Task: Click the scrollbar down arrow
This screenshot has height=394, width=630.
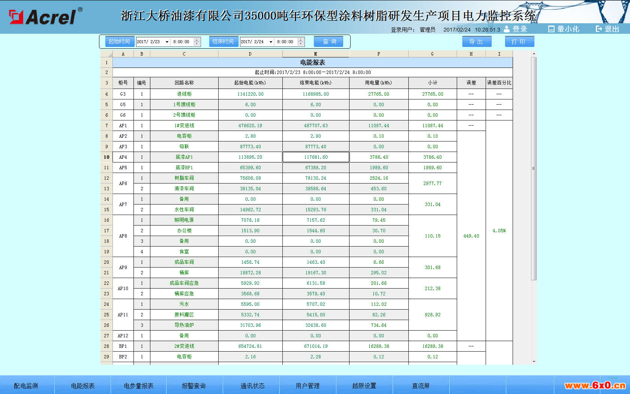Action: coord(534,362)
